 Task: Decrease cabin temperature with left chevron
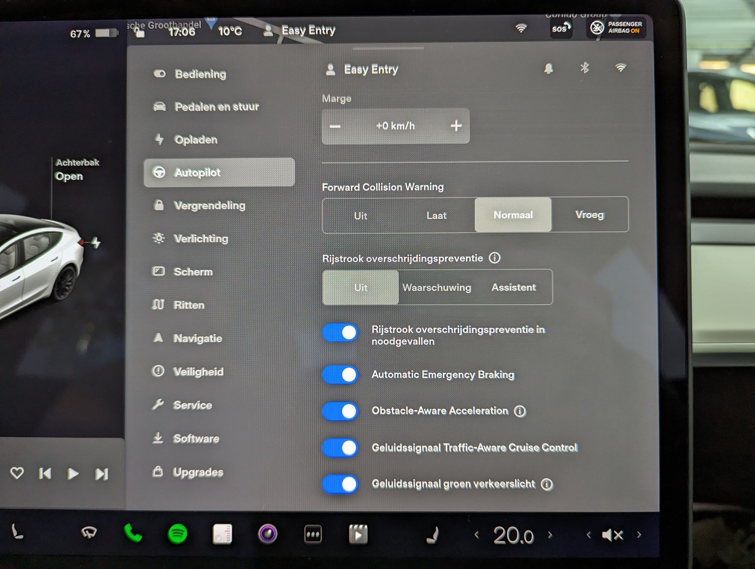pos(477,535)
